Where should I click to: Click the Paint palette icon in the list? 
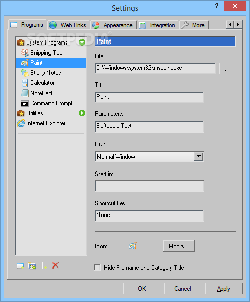(25, 63)
